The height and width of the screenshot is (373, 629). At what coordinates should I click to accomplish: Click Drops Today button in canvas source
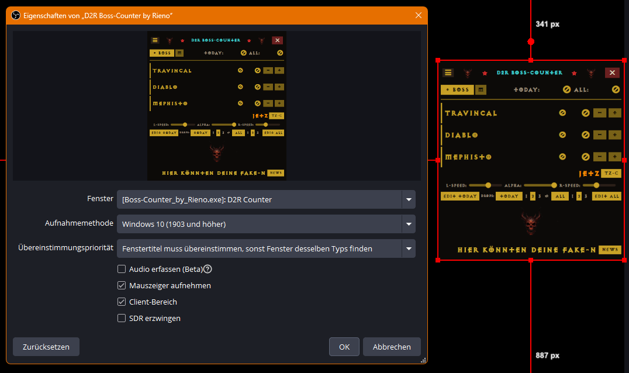509,196
